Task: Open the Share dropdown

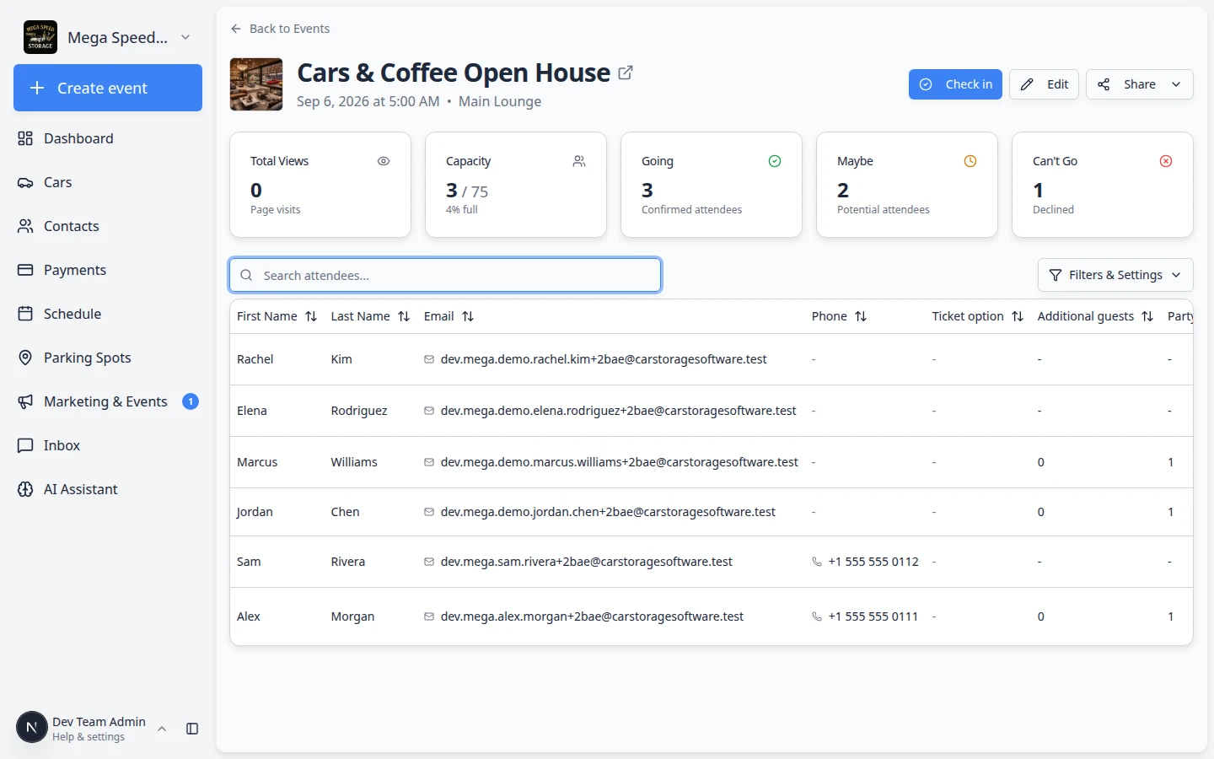Action: click(x=1139, y=84)
